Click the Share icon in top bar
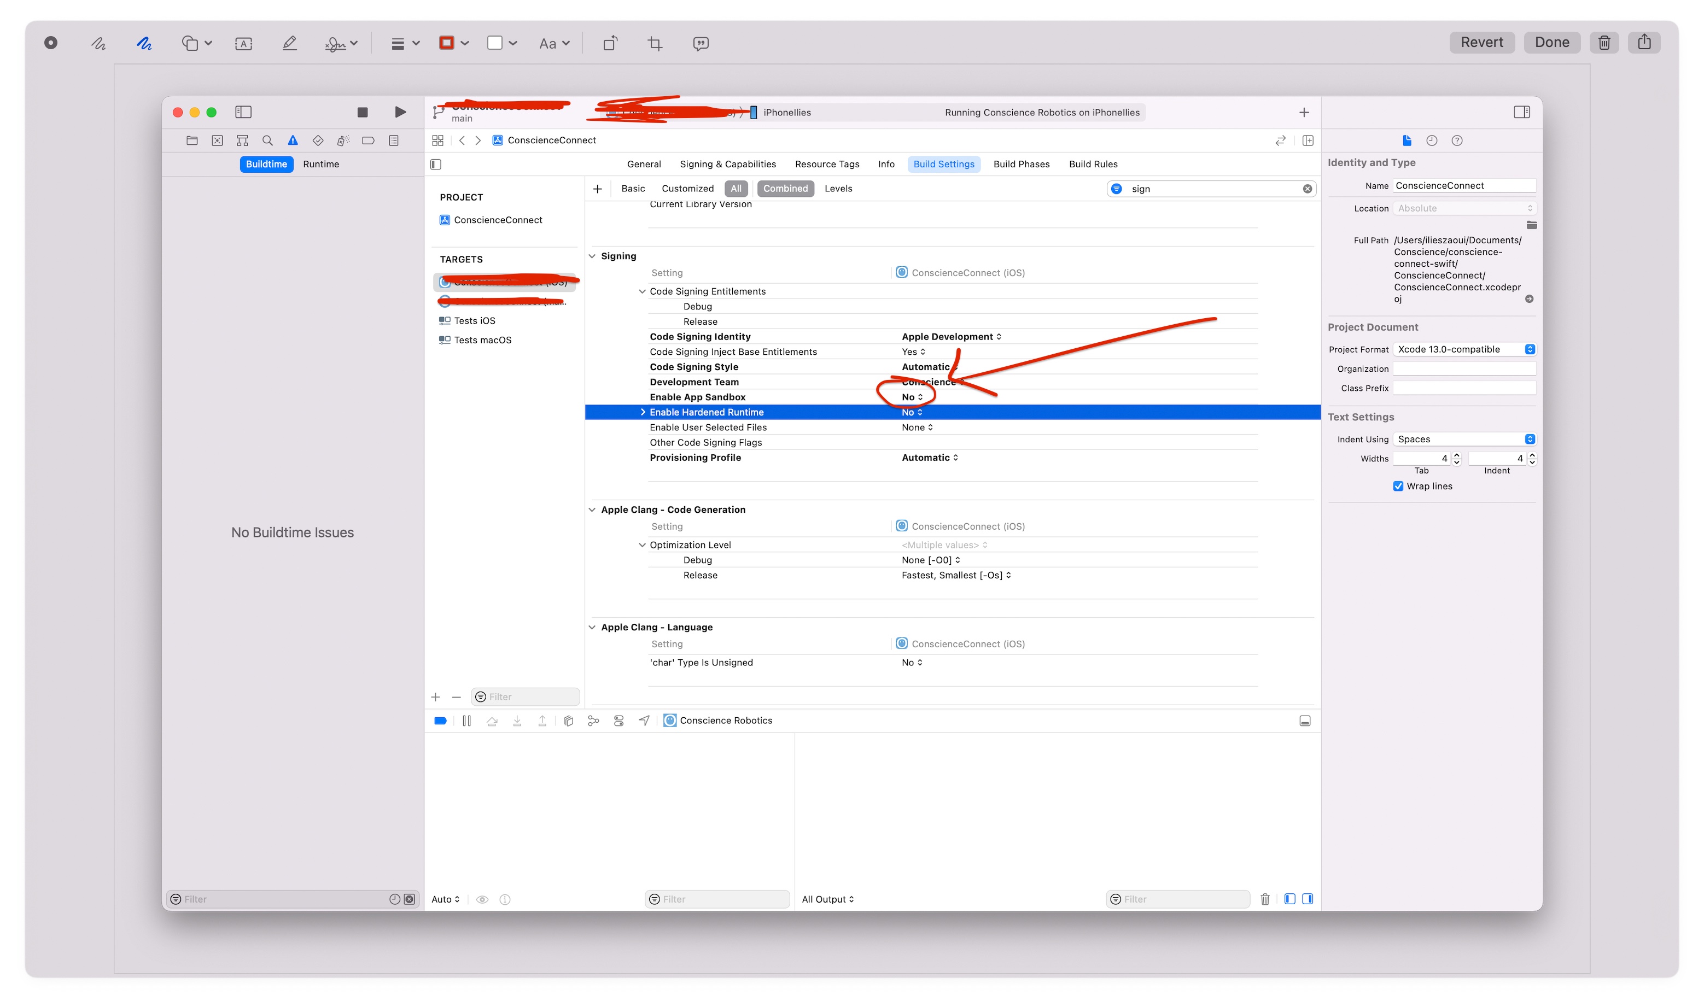This screenshot has width=1704, height=1007. tap(1644, 43)
